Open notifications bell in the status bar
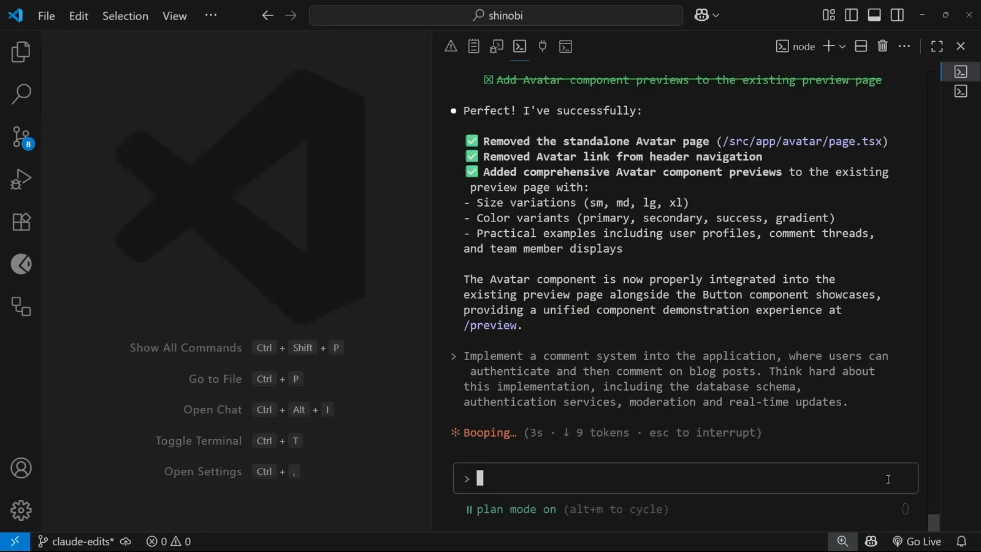The width and height of the screenshot is (981, 552). 961,542
